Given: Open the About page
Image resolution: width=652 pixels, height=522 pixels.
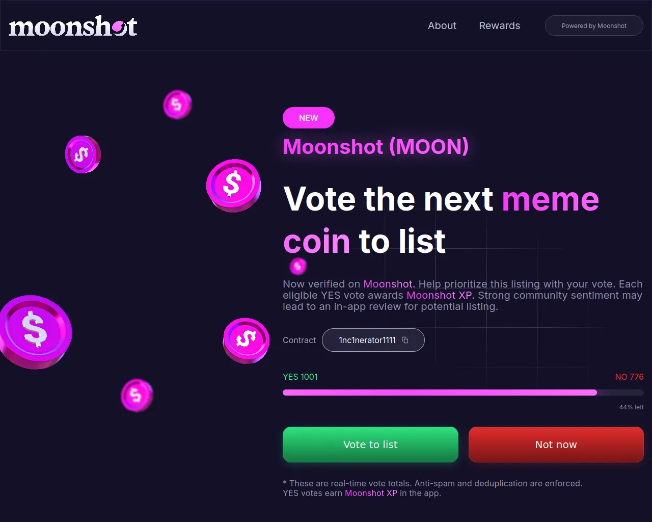Looking at the screenshot, I should pos(442,25).
